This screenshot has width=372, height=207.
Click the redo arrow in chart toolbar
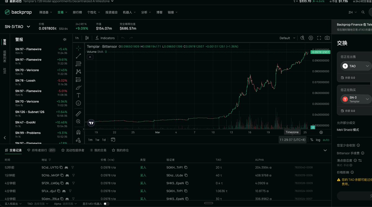pyautogui.click(x=131, y=38)
